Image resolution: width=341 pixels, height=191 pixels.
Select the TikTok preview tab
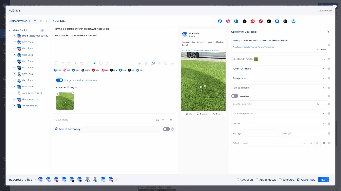pyautogui.click(x=269, y=21)
